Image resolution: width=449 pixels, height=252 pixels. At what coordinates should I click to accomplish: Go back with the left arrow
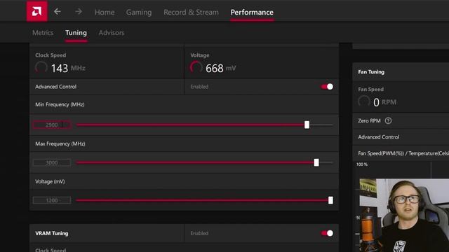pyautogui.click(x=58, y=11)
